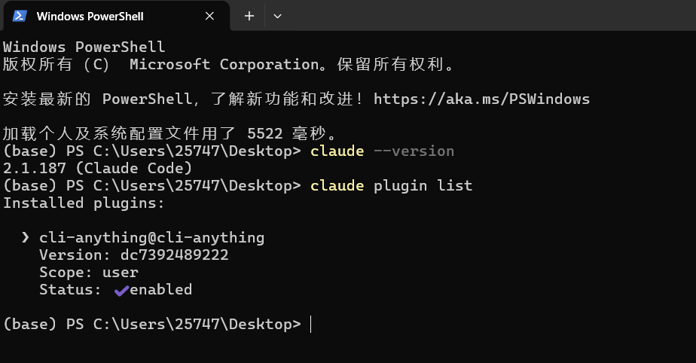Click the Microsoft Corporation copyright line
696x363 pixels.
pyautogui.click(x=228, y=64)
